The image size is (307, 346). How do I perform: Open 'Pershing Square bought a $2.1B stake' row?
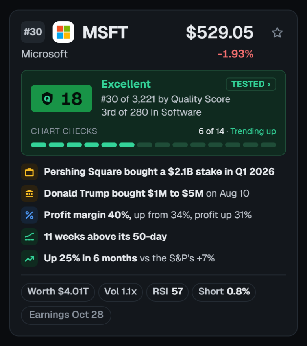pyautogui.click(x=153, y=172)
